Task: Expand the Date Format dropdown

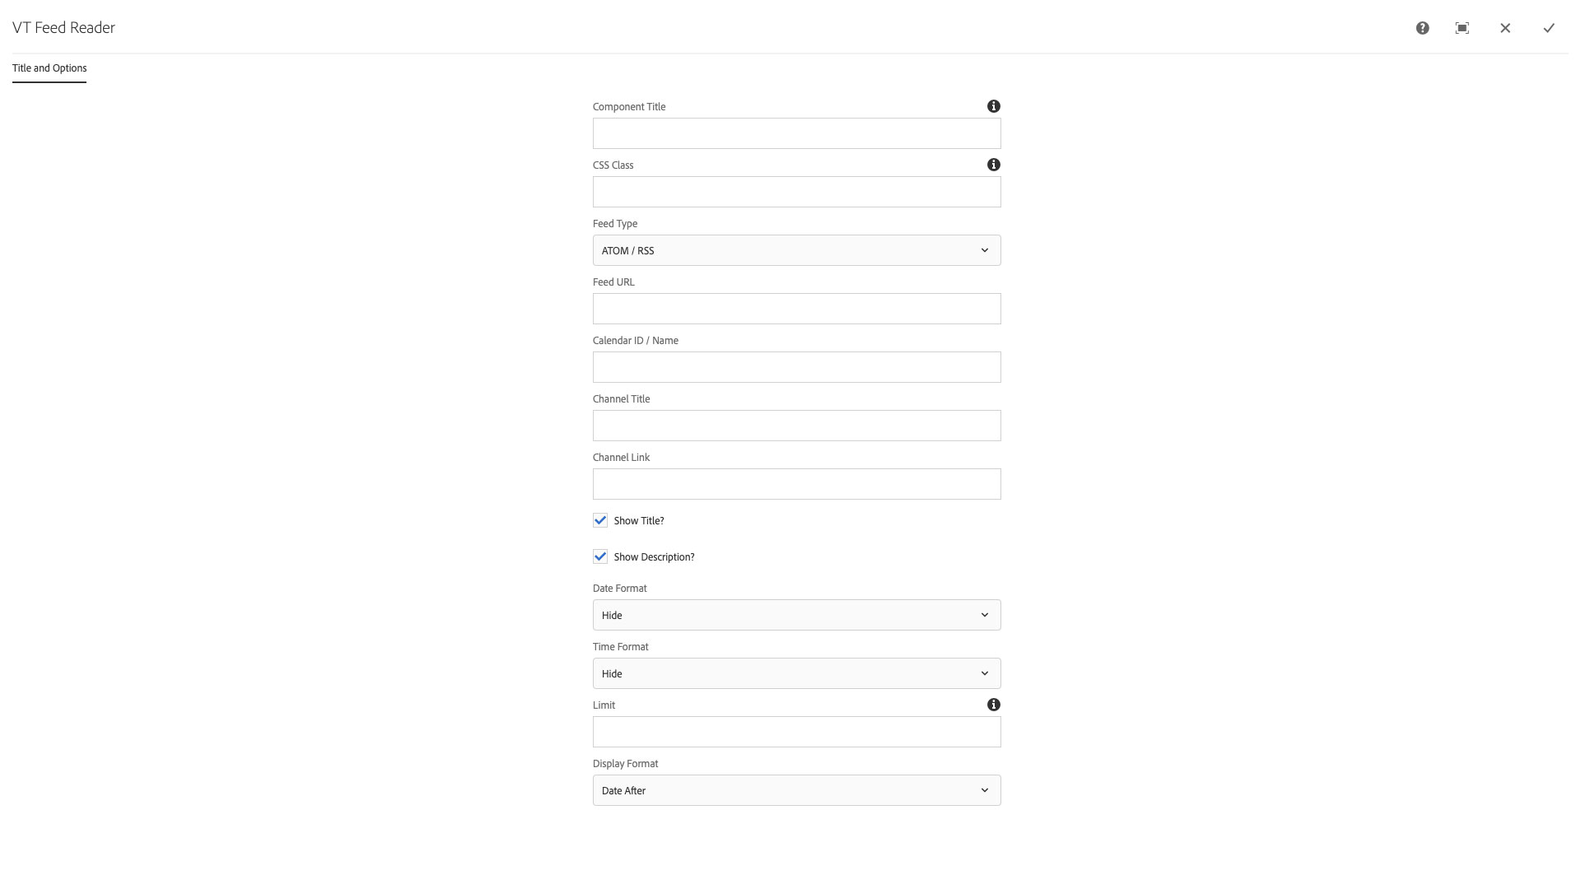Action: point(796,615)
